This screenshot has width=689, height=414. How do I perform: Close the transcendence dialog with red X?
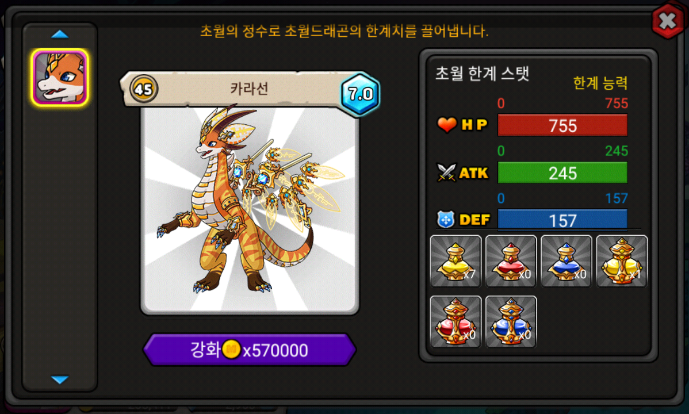[x=668, y=20]
